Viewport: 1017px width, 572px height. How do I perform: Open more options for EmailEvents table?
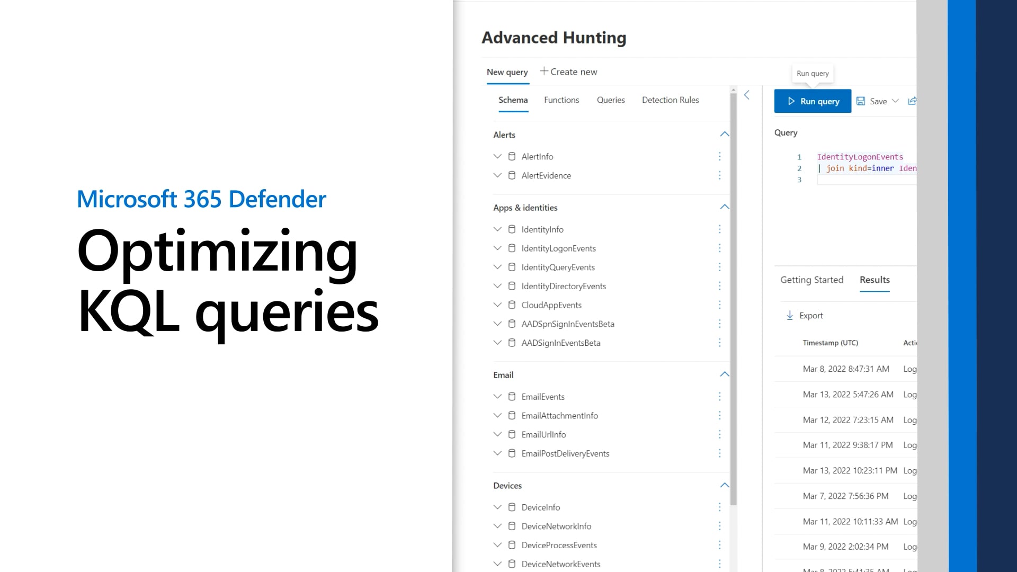click(x=719, y=397)
